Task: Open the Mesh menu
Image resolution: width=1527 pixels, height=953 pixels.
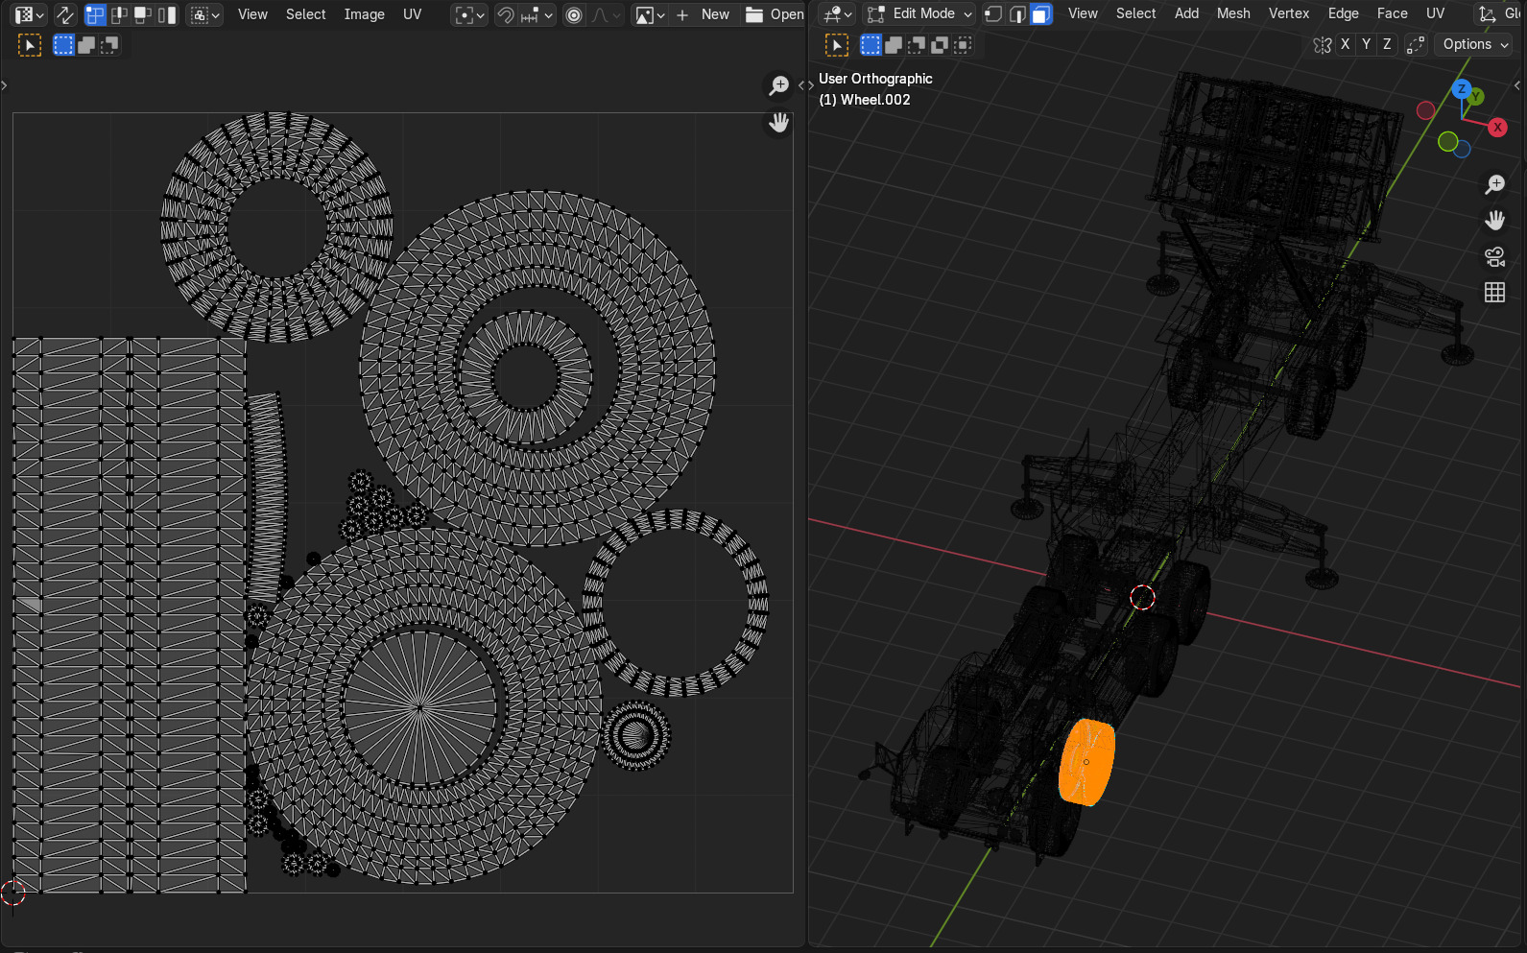Action: tap(1234, 13)
